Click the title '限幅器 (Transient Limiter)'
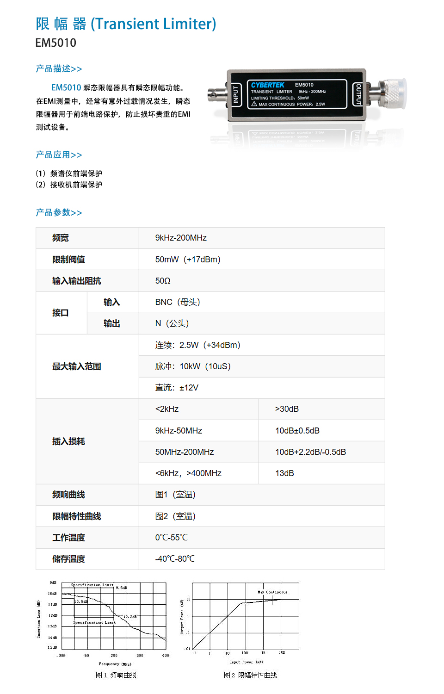This screenshot has height=694, width=444. coord(126,24)
